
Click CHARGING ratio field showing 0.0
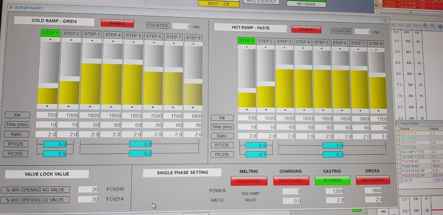292,201
